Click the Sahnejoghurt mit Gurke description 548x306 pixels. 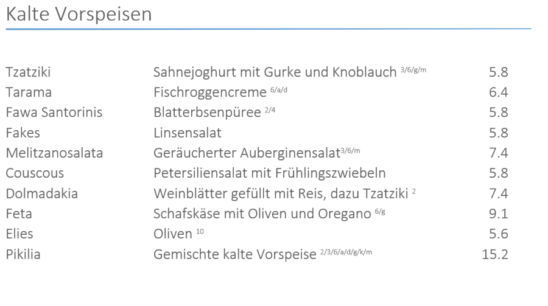[275, 72]
